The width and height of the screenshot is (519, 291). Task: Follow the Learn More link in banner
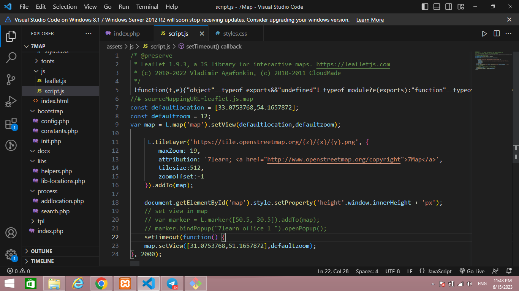click(x=370, y=20)
